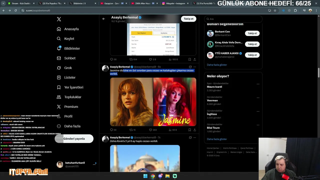
Task: Reply to the Range Rover listing tweet
Action: click(113, 59)
